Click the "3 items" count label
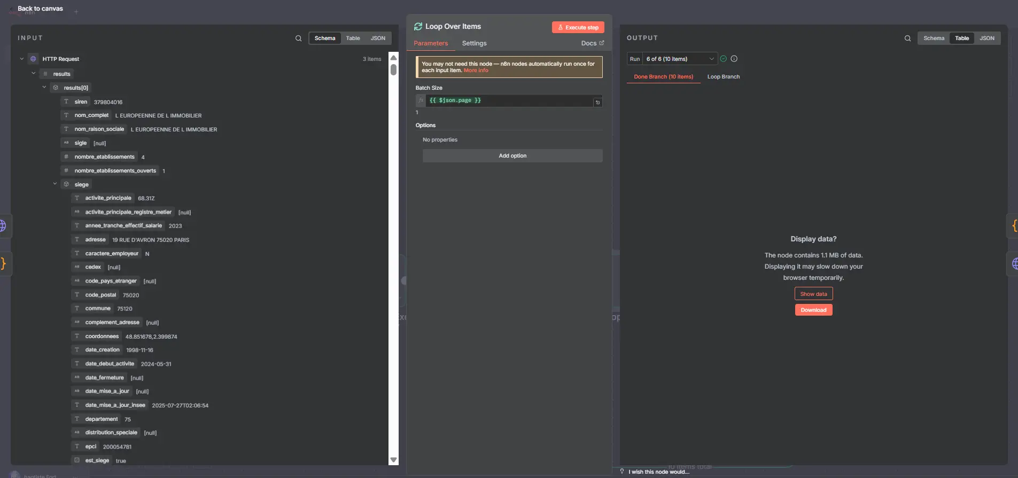 point(372,59)
